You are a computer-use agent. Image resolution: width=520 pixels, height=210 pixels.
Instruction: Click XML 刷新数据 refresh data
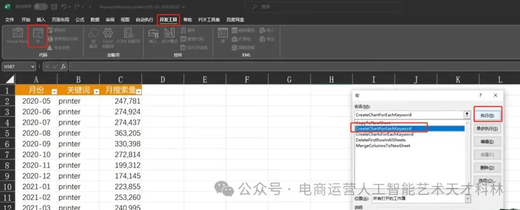[243, 48]
